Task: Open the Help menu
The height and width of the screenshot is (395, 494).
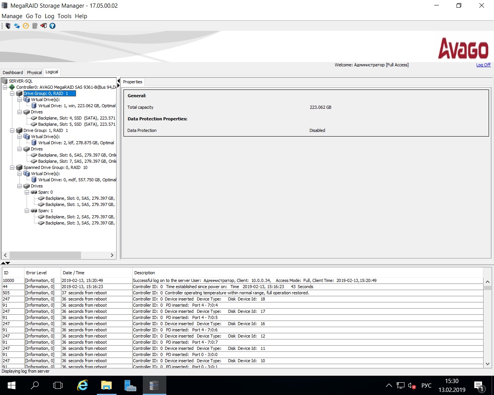Action: click(81, 16)
